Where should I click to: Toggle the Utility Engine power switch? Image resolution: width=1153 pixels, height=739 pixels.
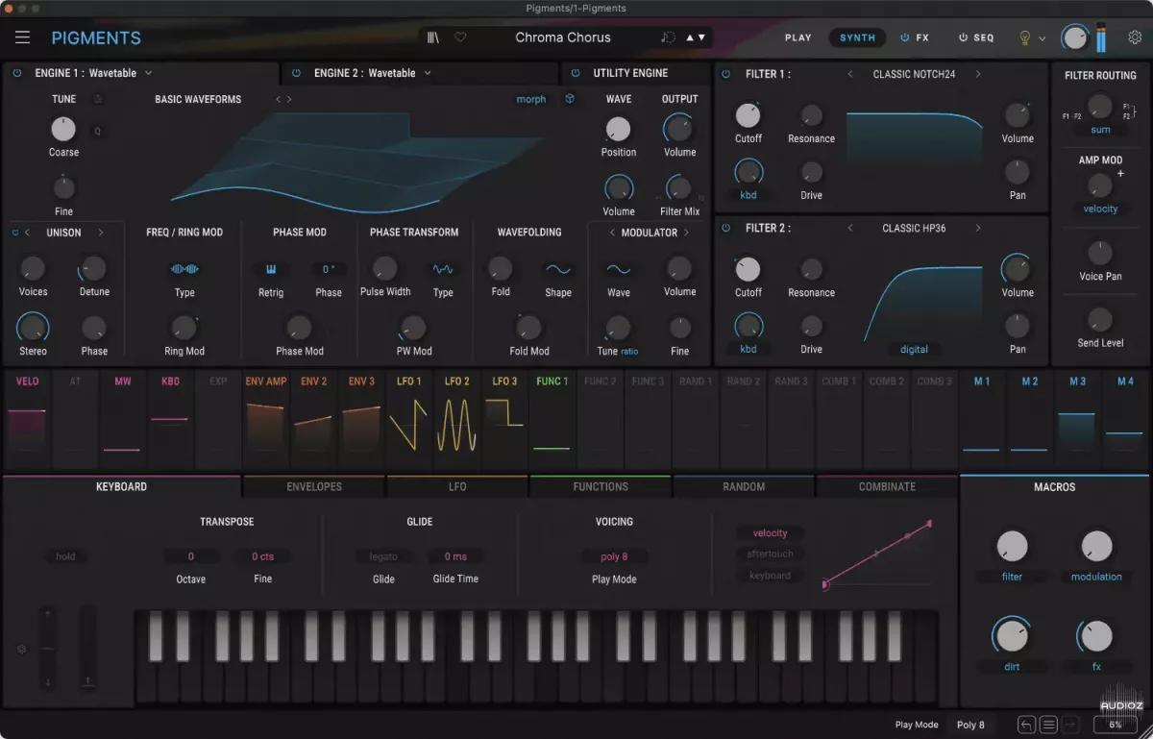576,73
